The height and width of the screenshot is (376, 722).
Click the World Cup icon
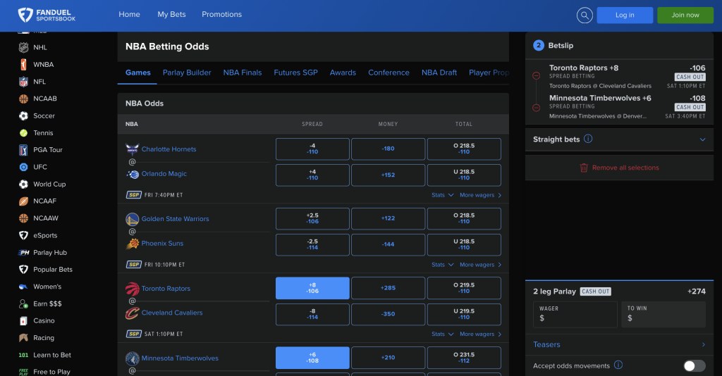point(23,184)
